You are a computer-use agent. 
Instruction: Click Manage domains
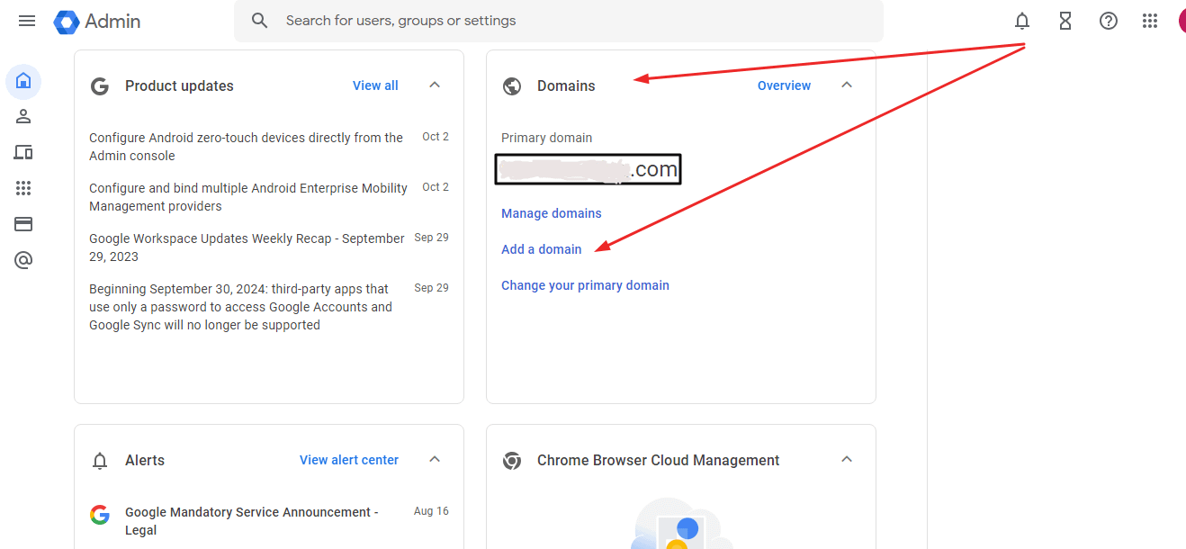pos(552,213)
